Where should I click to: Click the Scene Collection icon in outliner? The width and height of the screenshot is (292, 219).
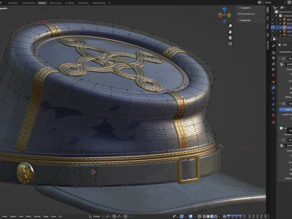[276, 12]
